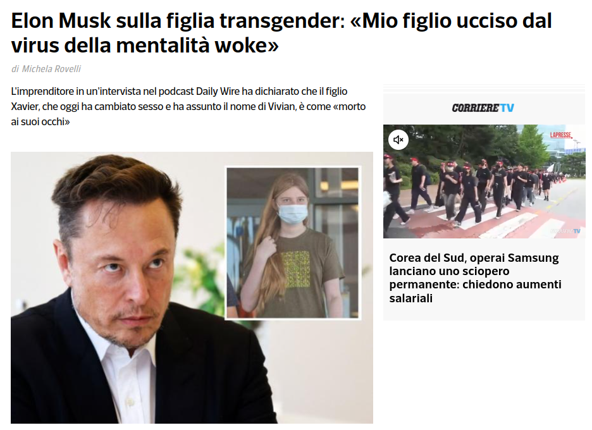Click the LaPresse logo on the video
This screenshot has width=592, height=430.
[560, 135]
